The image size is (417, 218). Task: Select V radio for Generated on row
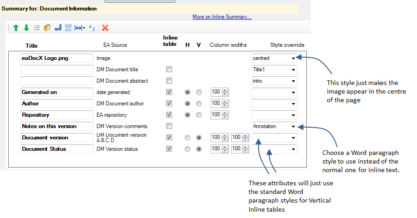coord(198,92)
